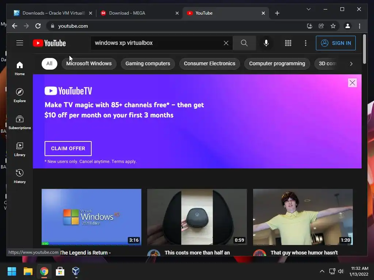
Task: Go forward in Chrome
Action: pyautogui.click(x=26, y=26)
